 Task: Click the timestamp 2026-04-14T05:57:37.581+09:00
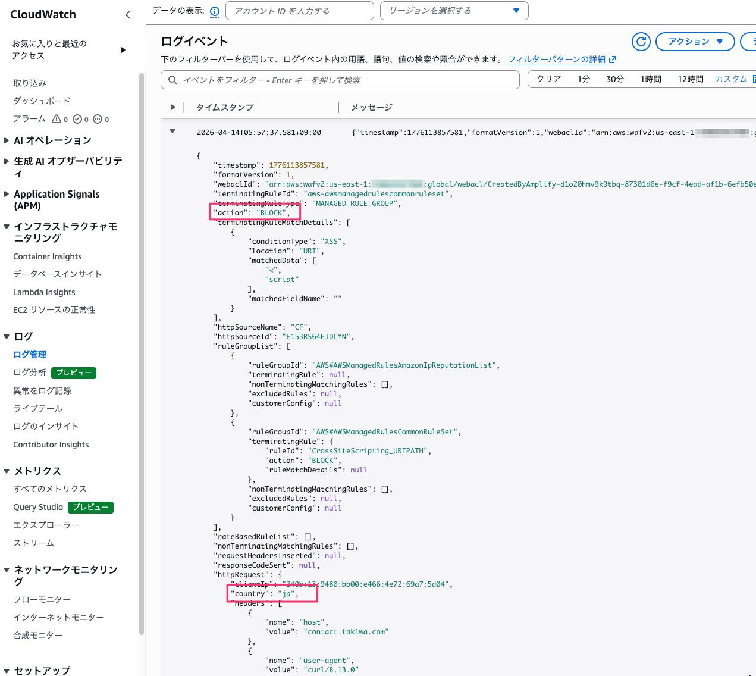(x=259, y=133)
